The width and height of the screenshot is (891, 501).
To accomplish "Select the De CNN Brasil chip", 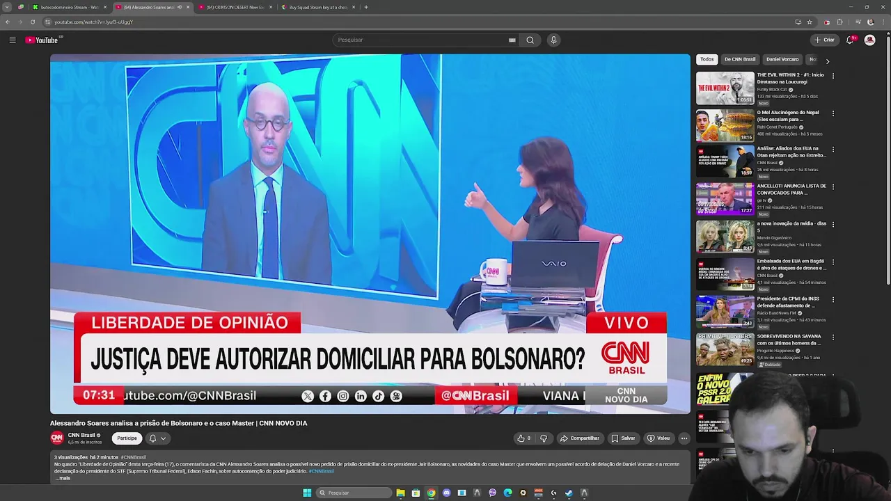I will pos(740,59).
